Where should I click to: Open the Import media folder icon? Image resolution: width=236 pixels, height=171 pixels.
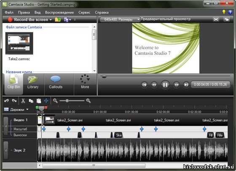58,19
